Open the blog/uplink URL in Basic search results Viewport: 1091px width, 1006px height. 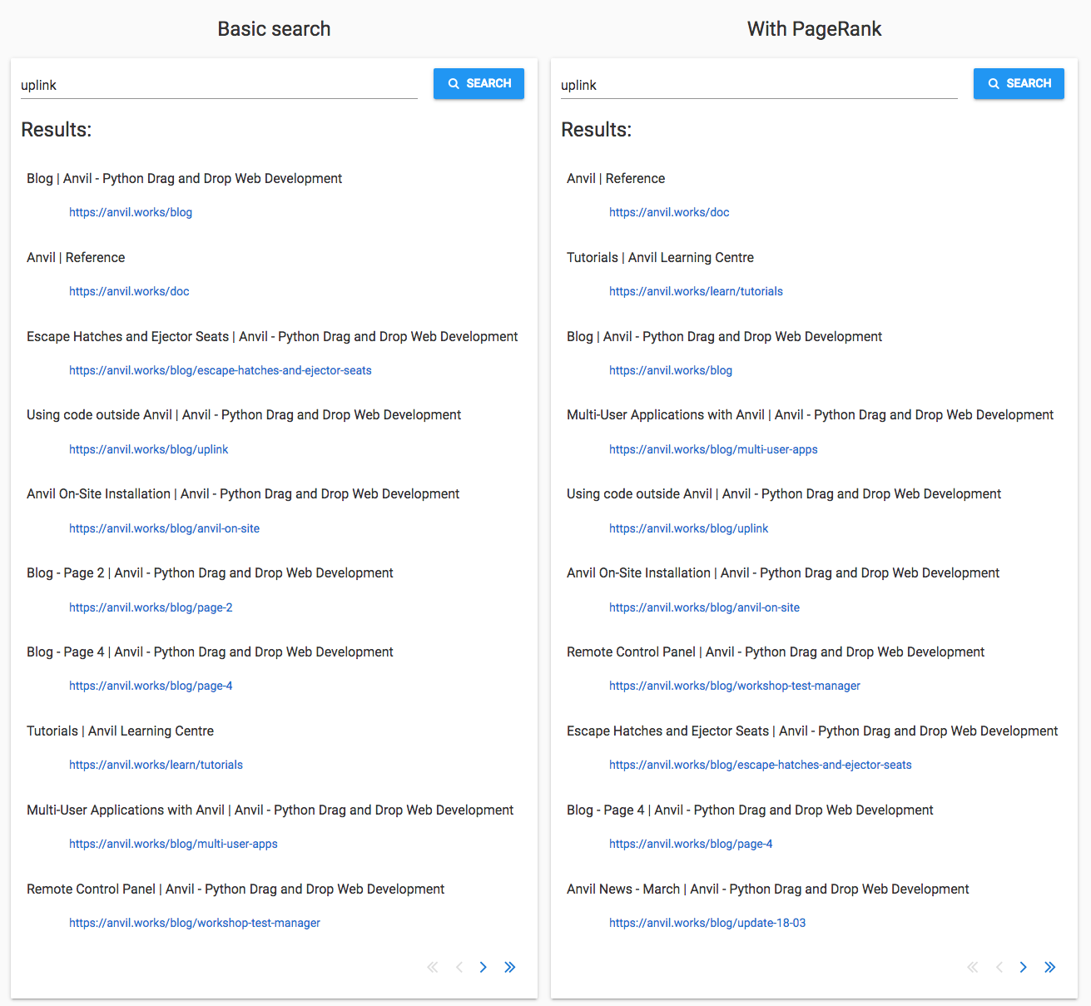click(148, 449)
